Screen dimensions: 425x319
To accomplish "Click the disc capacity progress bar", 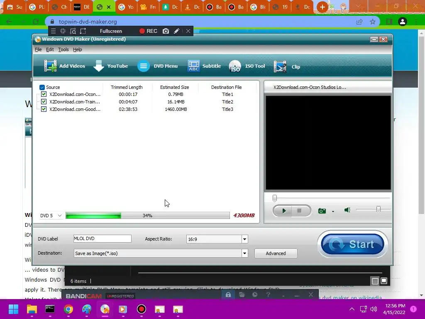I will (148, 216).
